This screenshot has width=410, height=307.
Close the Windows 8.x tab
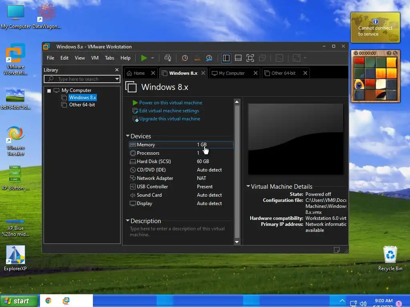(203, 73)
